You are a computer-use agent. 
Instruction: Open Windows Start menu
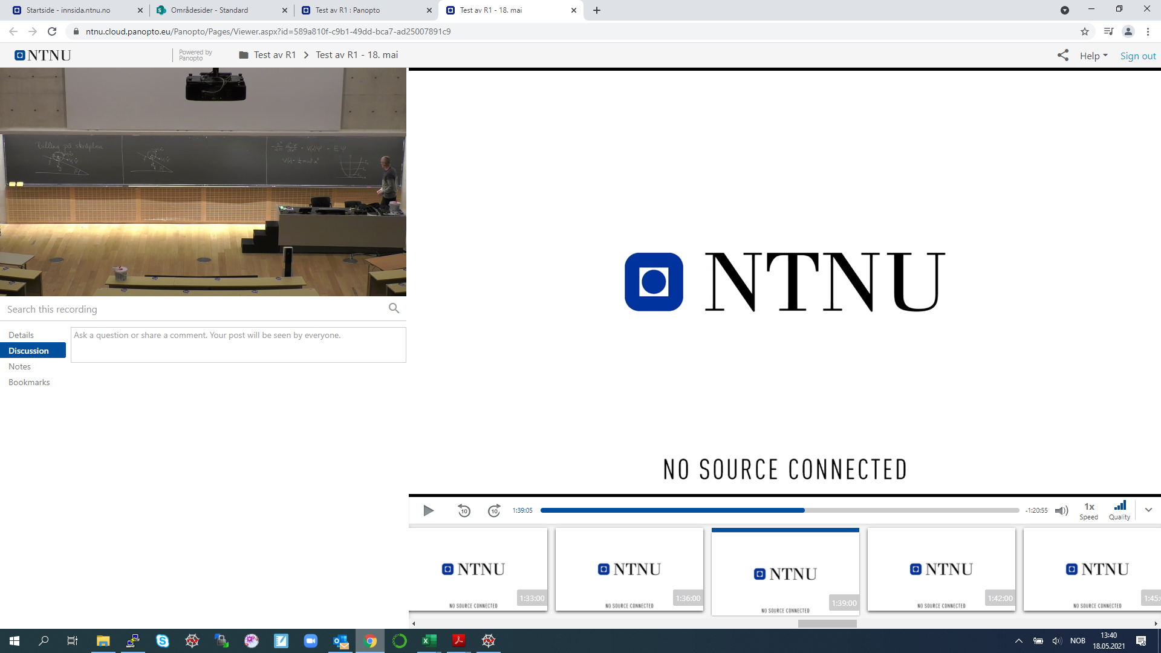[x=15, y=641]
